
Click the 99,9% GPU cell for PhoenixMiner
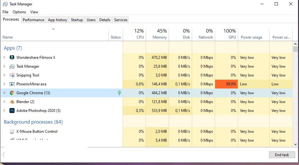pos(226,84)
